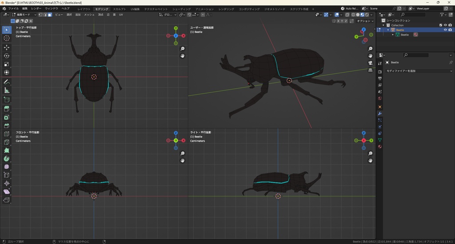Select the Cursor tool in left toolbar
Viewport: 455px width, 244px height.
pyautogui.click(x=6, y=38)
